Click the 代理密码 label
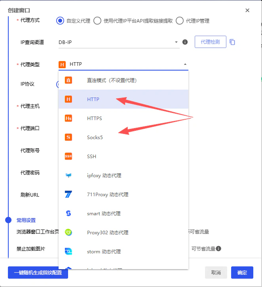262x287 pixels. 30,172
